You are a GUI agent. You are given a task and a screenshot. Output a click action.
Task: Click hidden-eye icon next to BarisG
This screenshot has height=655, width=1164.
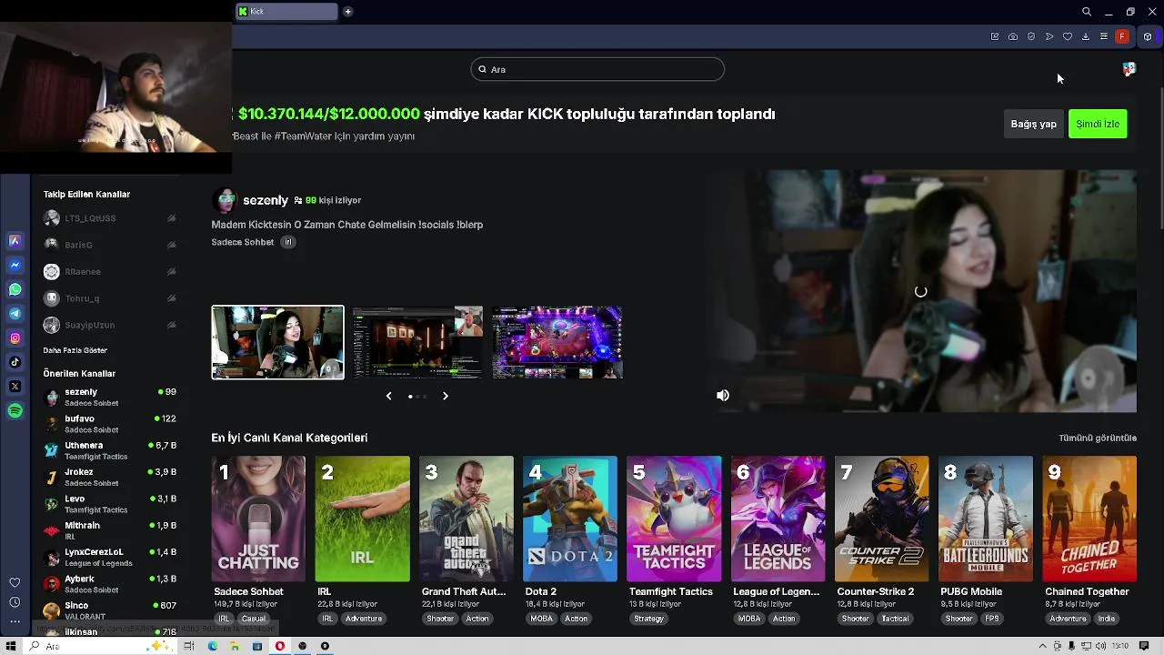click(x=171, y=245)
